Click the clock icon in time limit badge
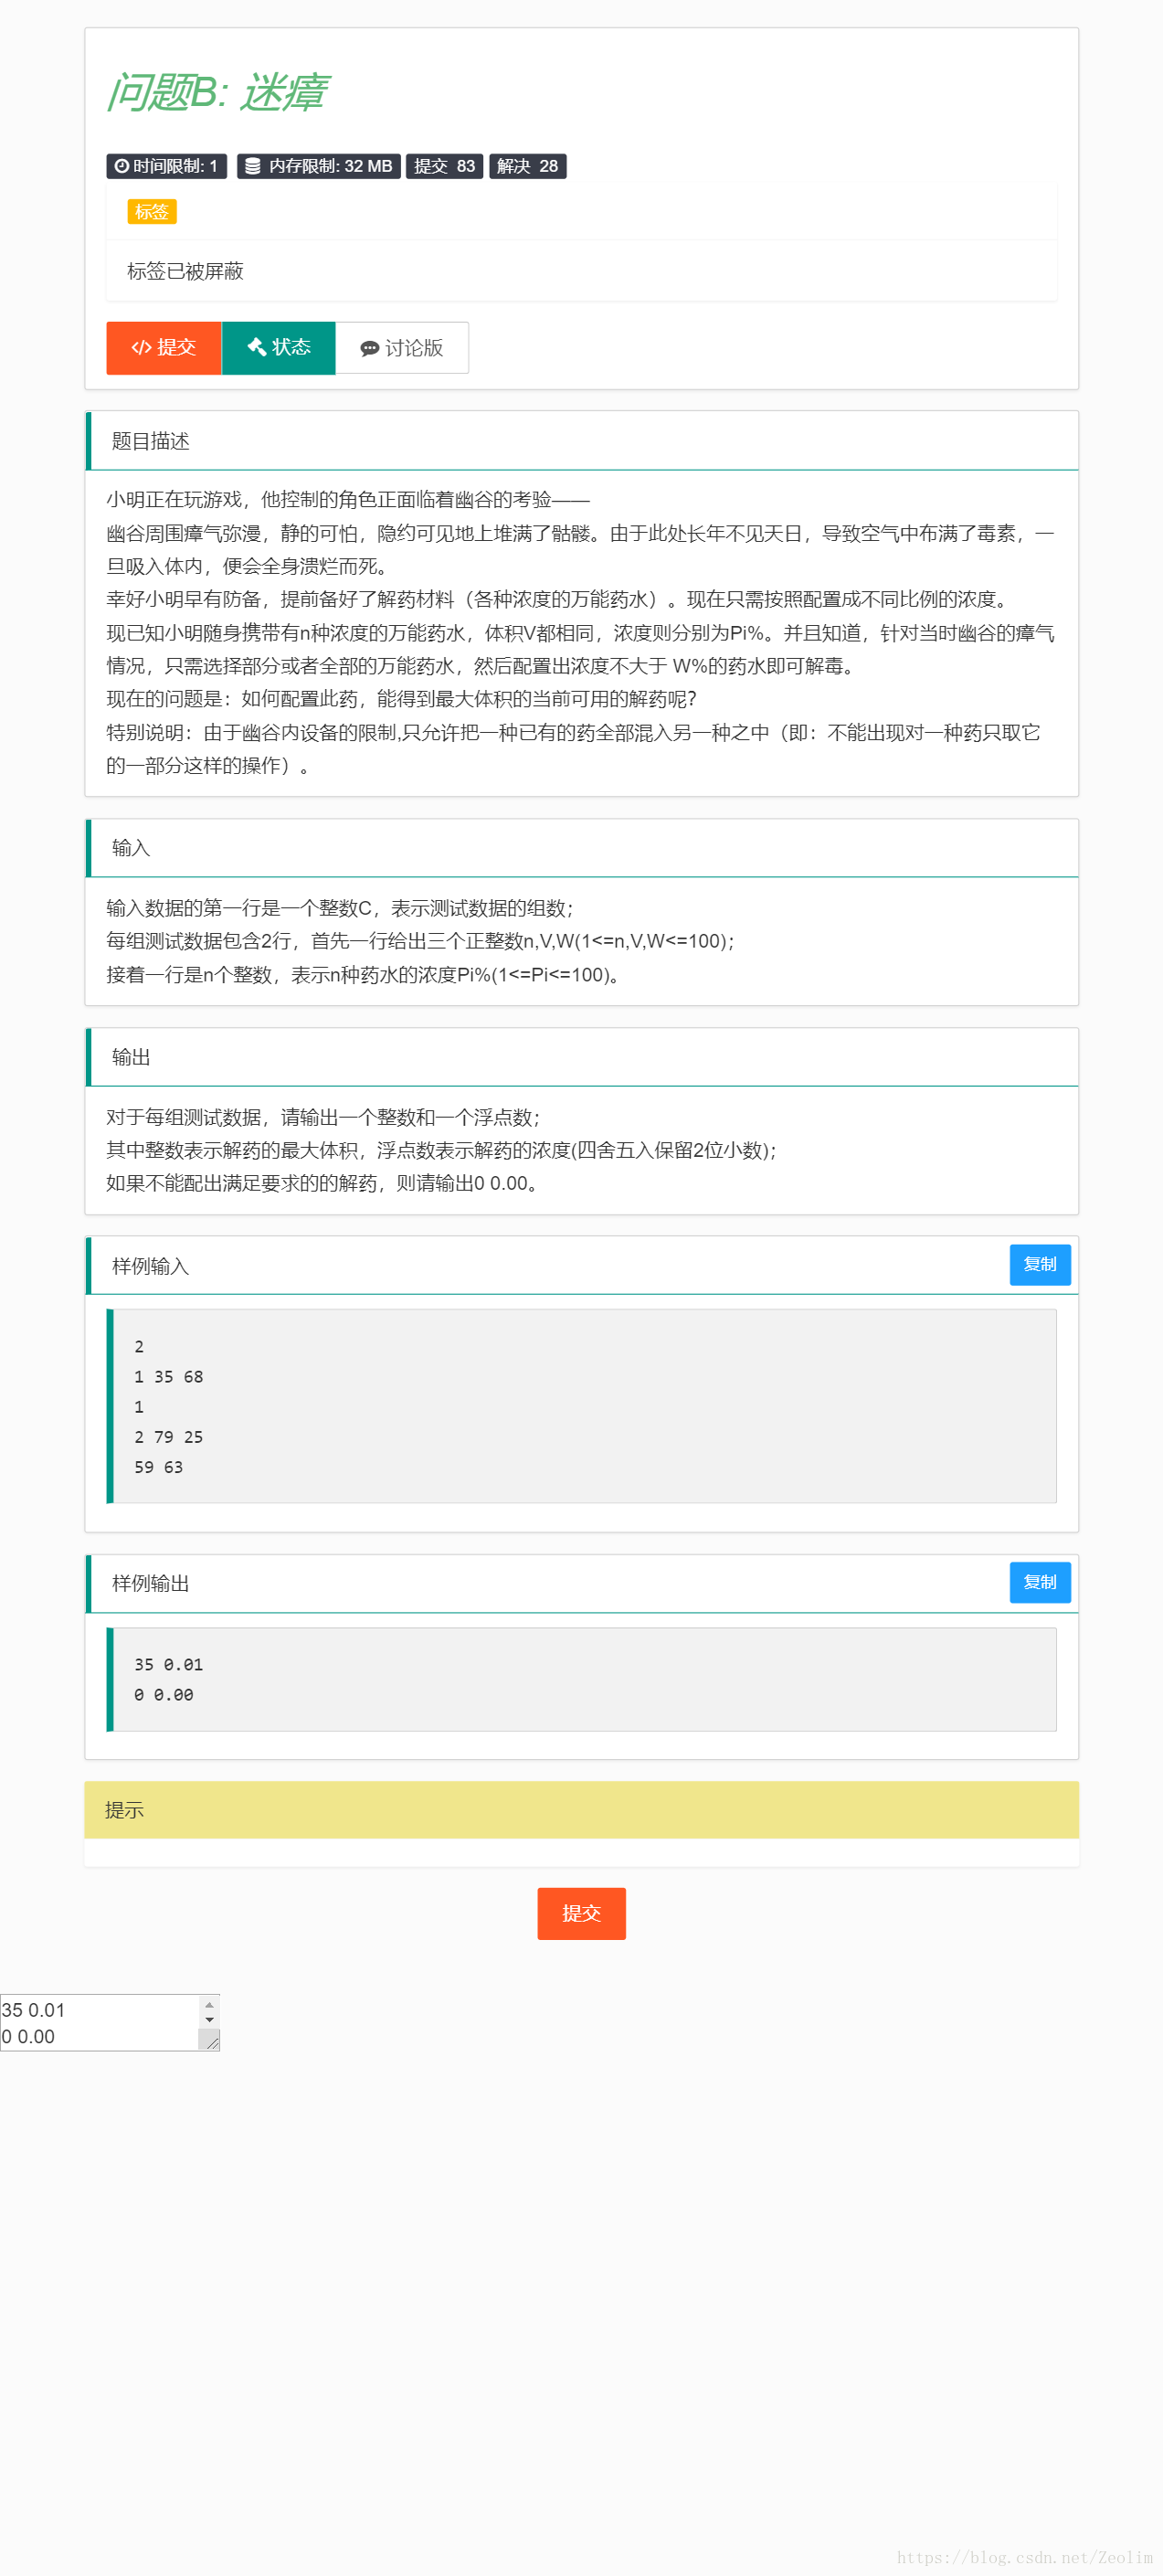The width and height of the screenshot is (1163, 2576). click(121, 166)
